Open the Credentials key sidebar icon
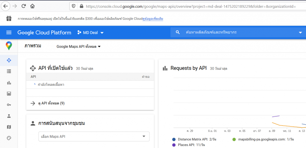306x148 pixels. pos(9,105)
